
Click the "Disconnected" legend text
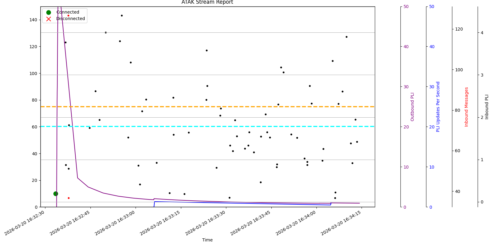70,19
